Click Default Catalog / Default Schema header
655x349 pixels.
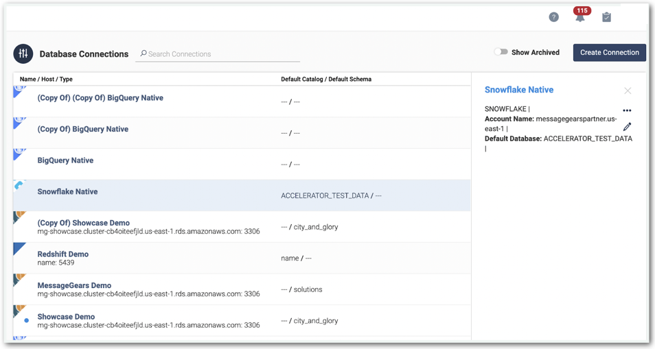(326, 80)
